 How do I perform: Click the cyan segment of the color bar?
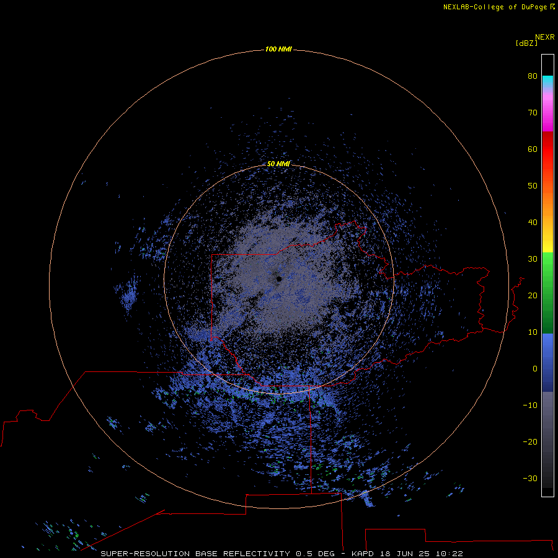click(x=547, y=81)
